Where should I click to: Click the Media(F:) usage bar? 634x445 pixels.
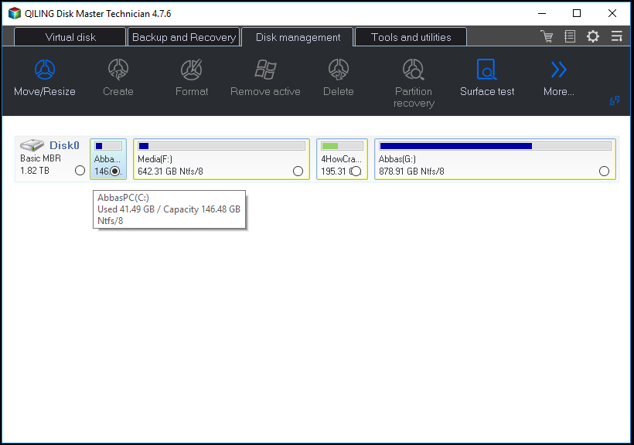(221, 146)
